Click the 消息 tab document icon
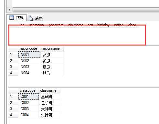Screen dimensions: 159x124 30,18
